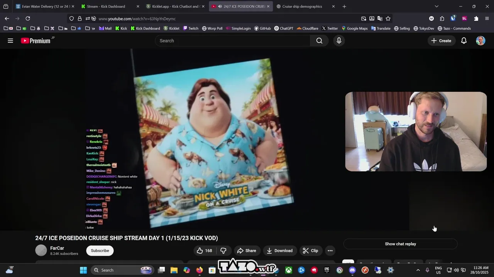Open the Google Maps bookmark
This screenshot has width=494, height=277.
click(x=354, y=28)
